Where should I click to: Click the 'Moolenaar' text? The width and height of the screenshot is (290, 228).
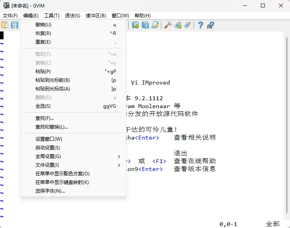tap(154, 106)
